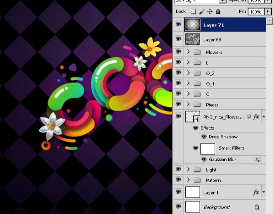Screen dimensions: 274x214
Task: Toggle the Effects eye icon
Action: (195, 128)
